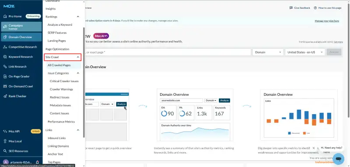Image resolution: width=350 pixels, height=167 pixels.
Task: Click the Campaigns megaphone icon
Action: tap(5, 27)
